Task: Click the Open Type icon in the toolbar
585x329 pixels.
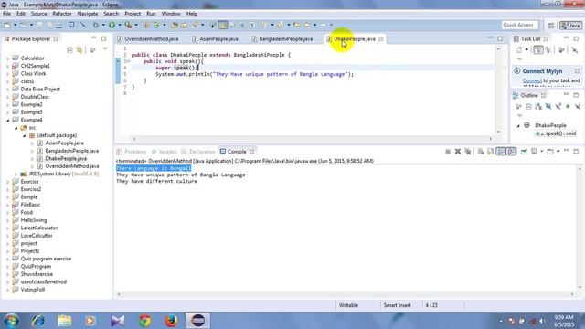Action: [174, 25]
